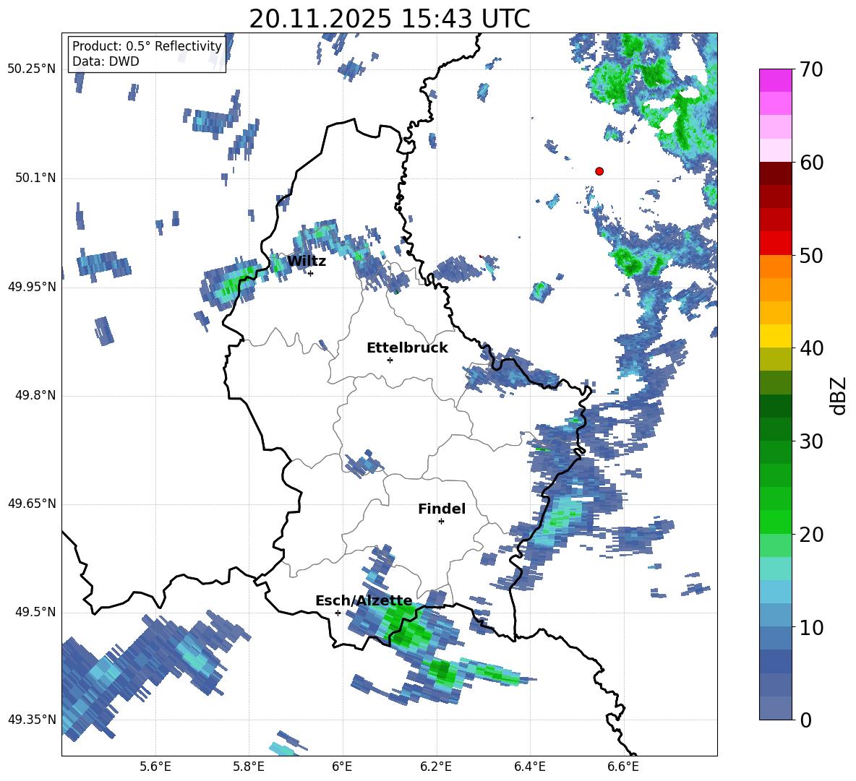The height and width of the screenshot is (781, 856).
Task: Click the Ettelbruck city label
Action: click(x=407, y=348)
